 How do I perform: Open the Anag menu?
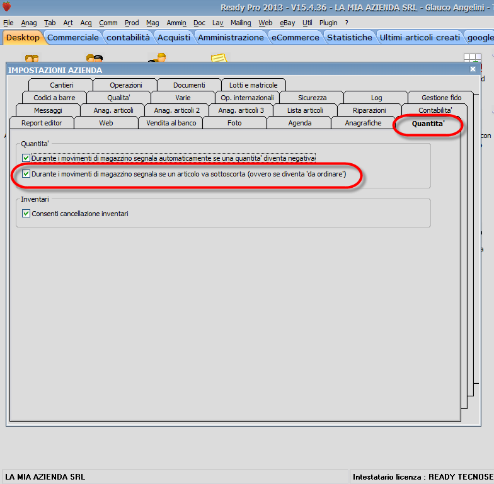pos(29,23)
